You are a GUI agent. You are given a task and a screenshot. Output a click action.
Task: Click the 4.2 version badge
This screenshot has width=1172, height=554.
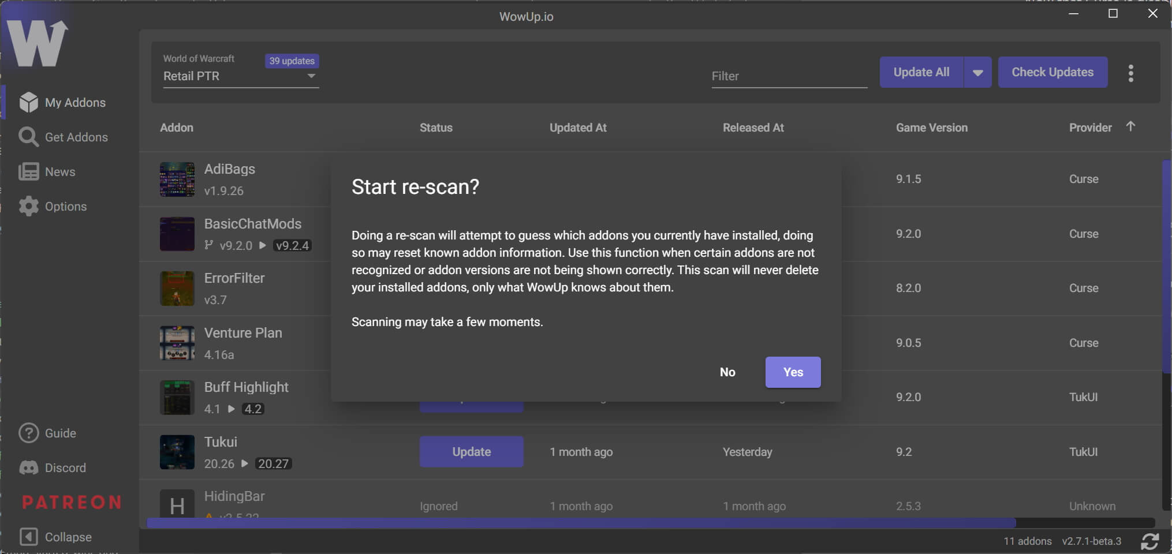click(253, 409)
